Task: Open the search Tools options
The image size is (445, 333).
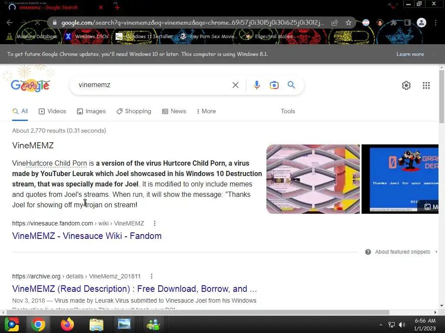Action: click(x=288, y=111)
